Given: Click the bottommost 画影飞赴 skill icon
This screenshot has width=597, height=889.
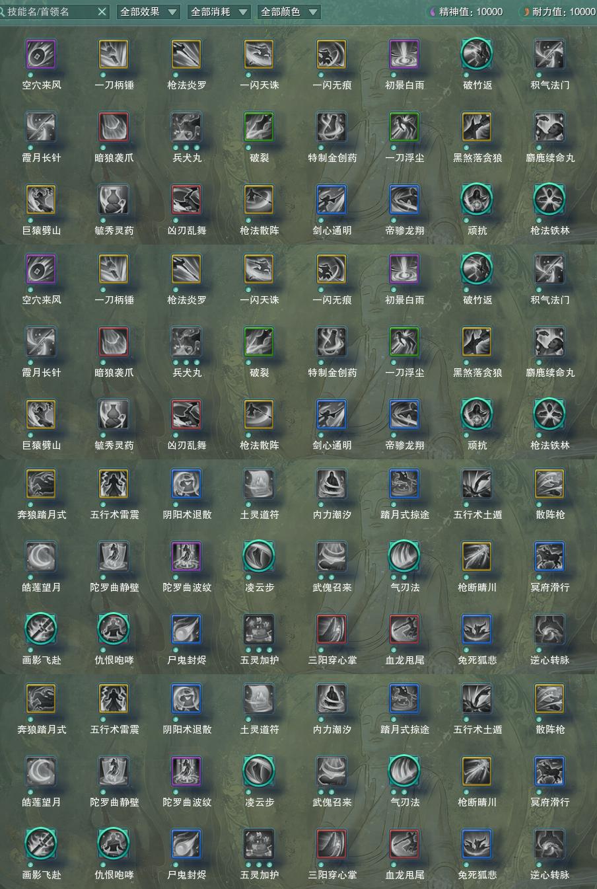Looking at the screenshot, I should pyautogui.click(x=41, y=844).
